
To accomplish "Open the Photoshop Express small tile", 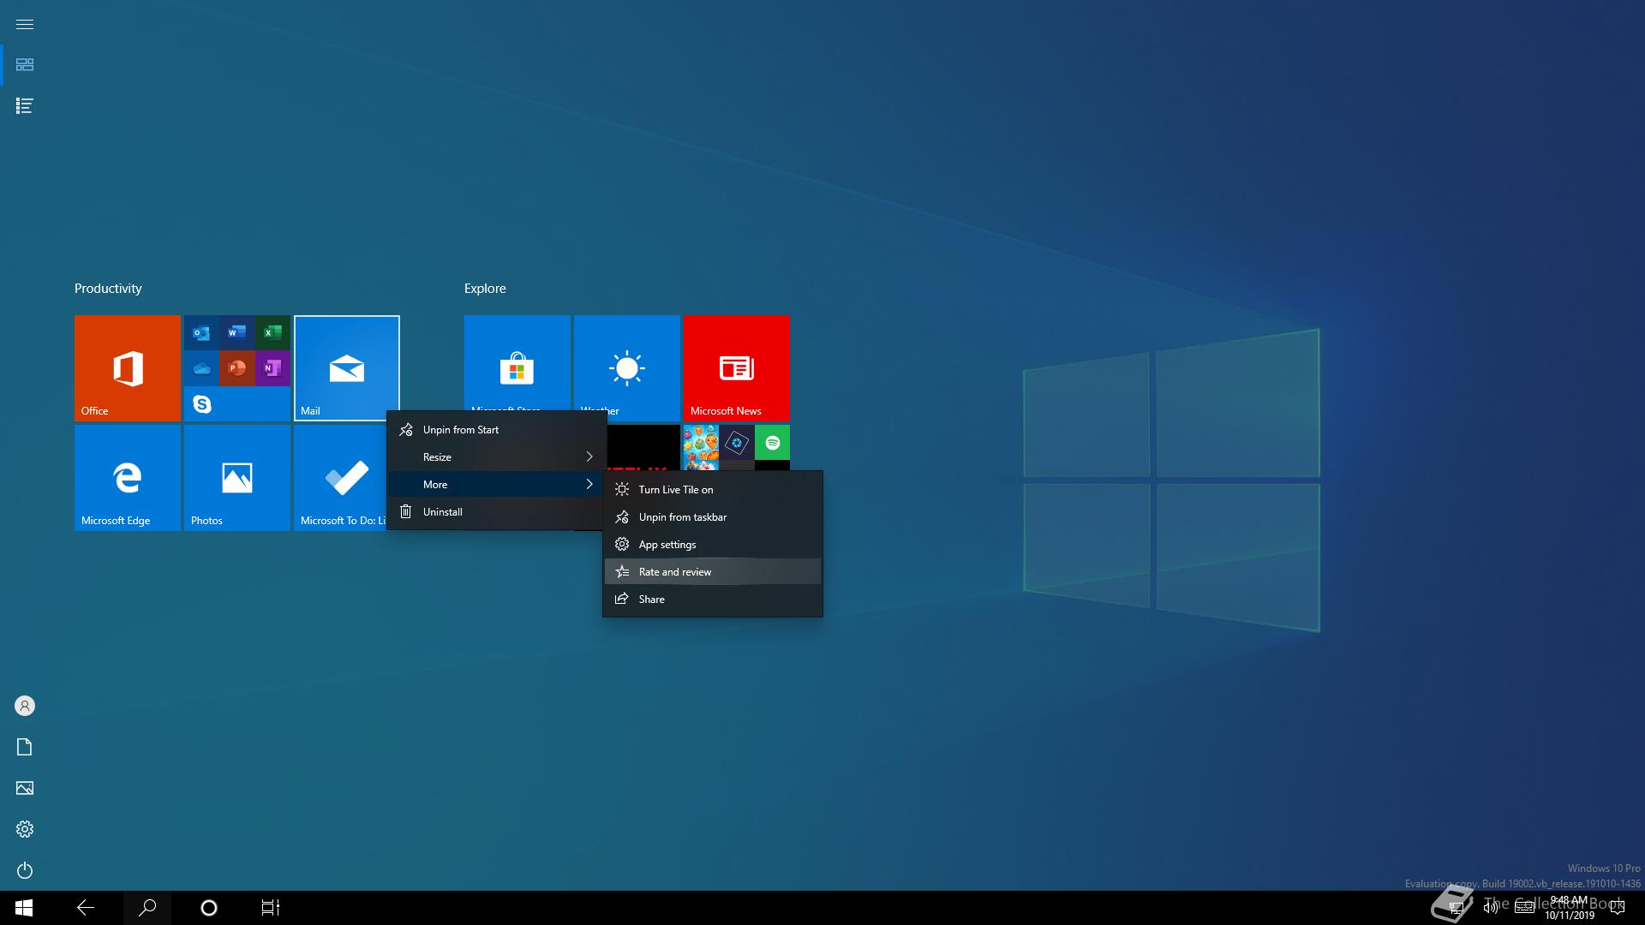I will tap(737, 443).
